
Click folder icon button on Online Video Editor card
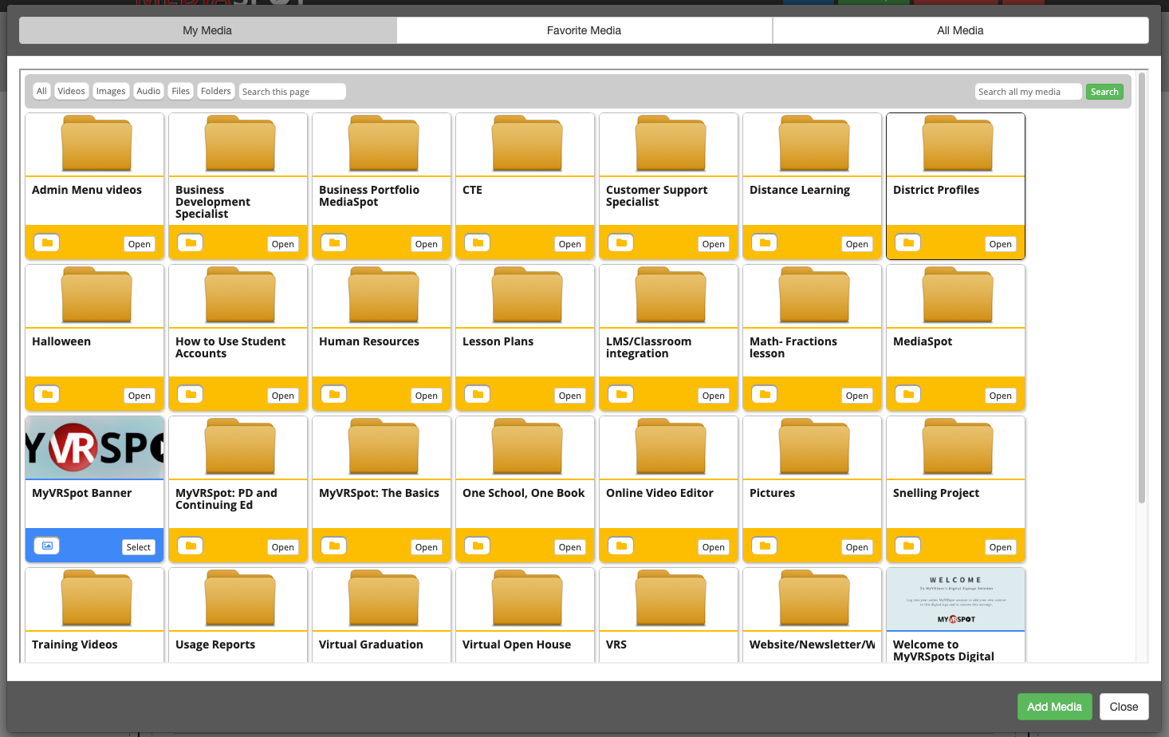(x=621, y=546)
